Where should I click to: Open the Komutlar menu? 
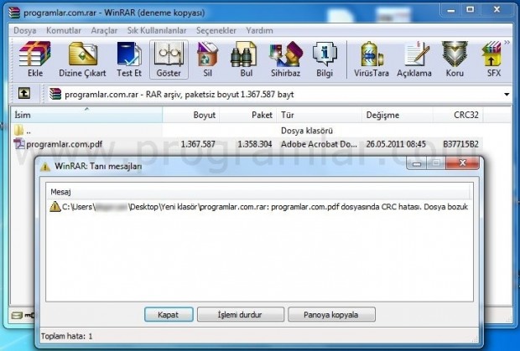pyautogui.click(x=64, y=31)
